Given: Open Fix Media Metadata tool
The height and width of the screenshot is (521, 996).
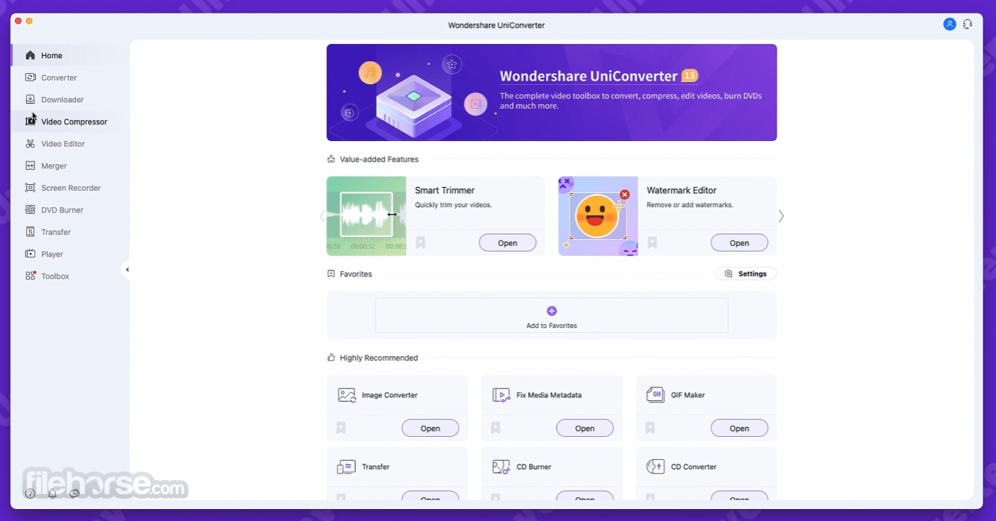Looking at the screenshot, I should pyautogui.click(x=585, y=428).
